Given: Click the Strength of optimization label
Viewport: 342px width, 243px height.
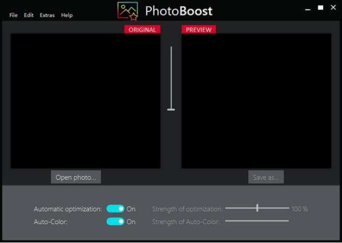Looking at the screenshot, I should [187, 209].
